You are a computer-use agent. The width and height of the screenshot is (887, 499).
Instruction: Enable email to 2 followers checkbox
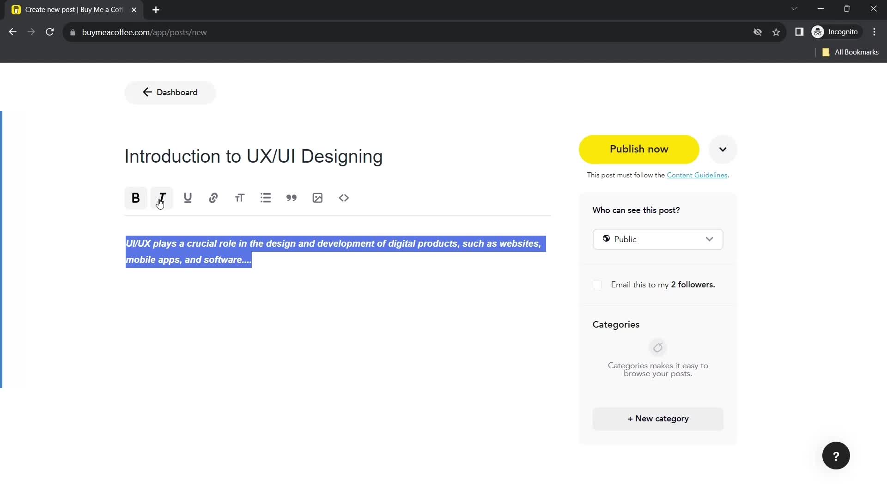[598, 285]
